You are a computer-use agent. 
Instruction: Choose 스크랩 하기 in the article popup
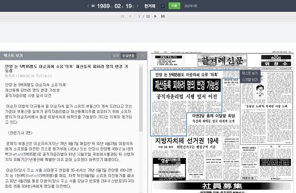pos(250,79)
